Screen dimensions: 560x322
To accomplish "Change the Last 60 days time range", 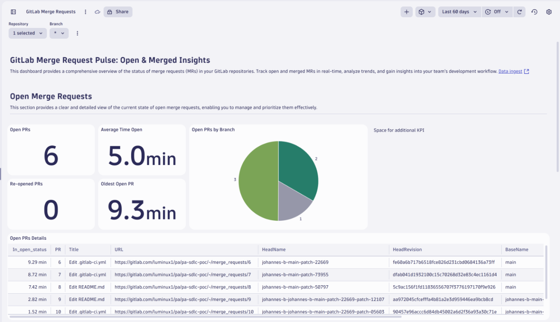I will pos(459,12).
